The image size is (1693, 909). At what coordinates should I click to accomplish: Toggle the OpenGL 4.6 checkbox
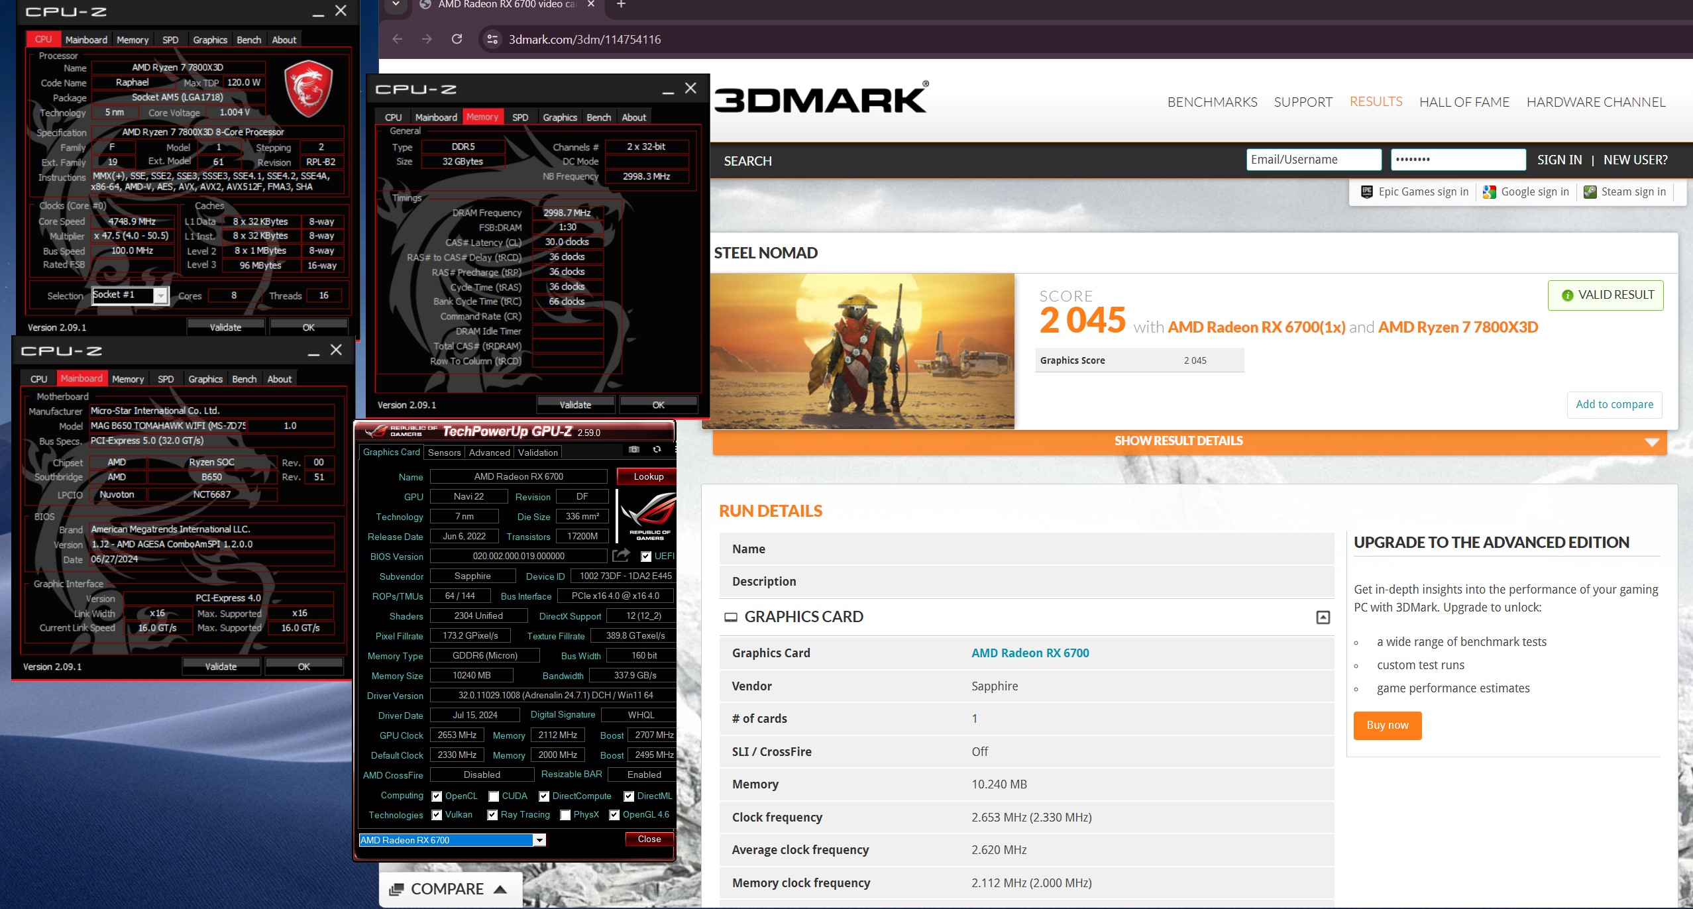point(614,815)
